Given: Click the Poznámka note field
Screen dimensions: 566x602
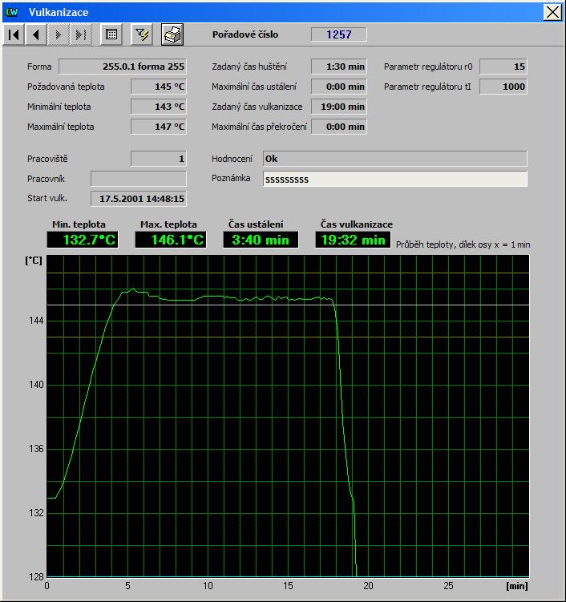Looking at the screenshot, I should click(394, 179).
